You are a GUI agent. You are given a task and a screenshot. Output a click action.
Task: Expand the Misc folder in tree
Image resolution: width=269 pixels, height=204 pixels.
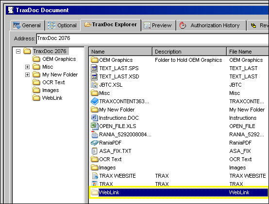point(27,67)
